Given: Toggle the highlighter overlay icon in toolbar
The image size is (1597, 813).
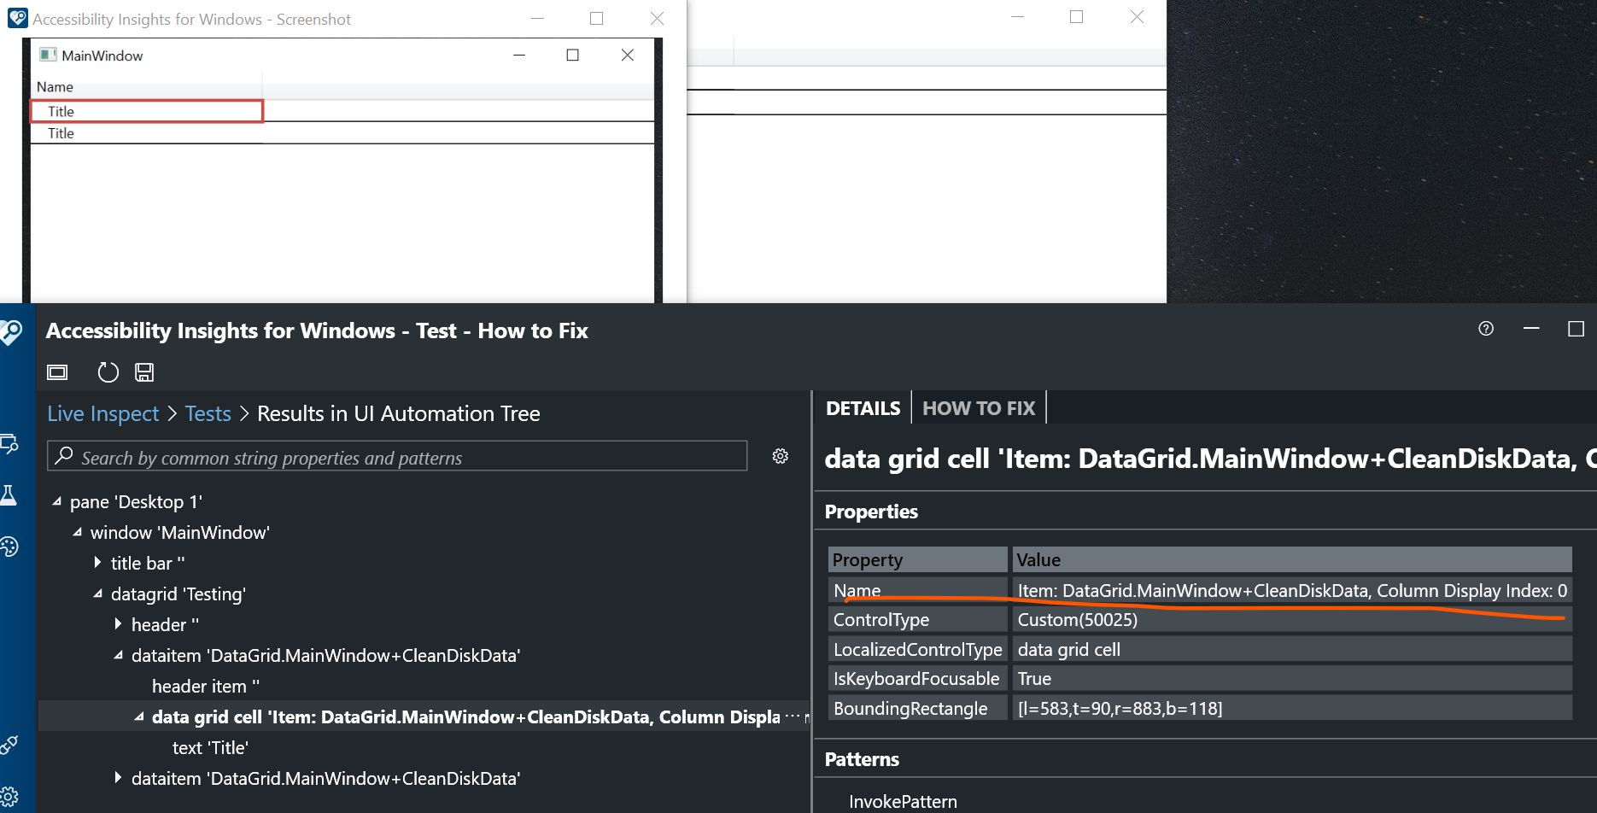Looking at the screenshot, I should (x=56, y=371).
